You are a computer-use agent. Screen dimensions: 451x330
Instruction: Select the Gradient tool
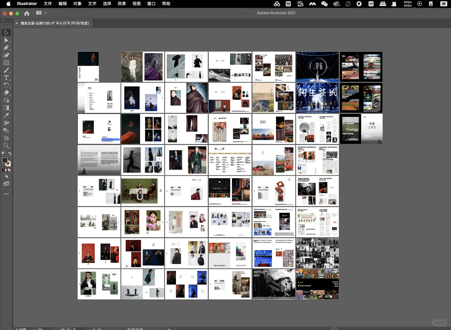tap(6, 108)
